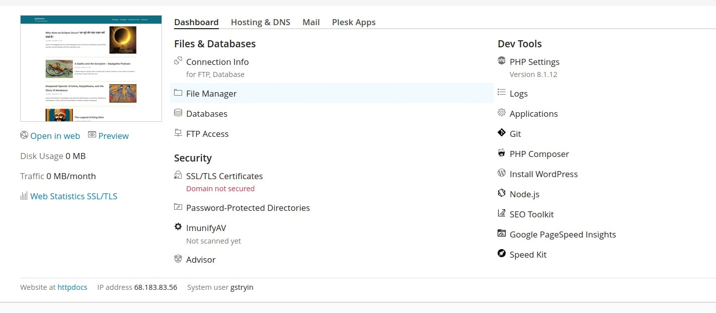Click the website screenshot thumbnail
This screenshot has height=313, width=716.
[x=91, y=68]
